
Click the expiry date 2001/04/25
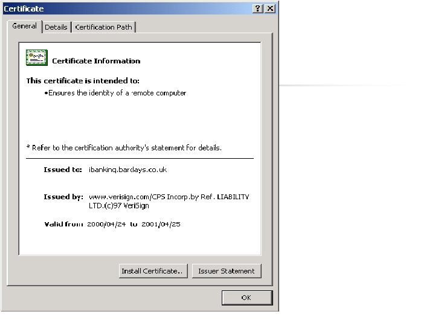point(161,224)
